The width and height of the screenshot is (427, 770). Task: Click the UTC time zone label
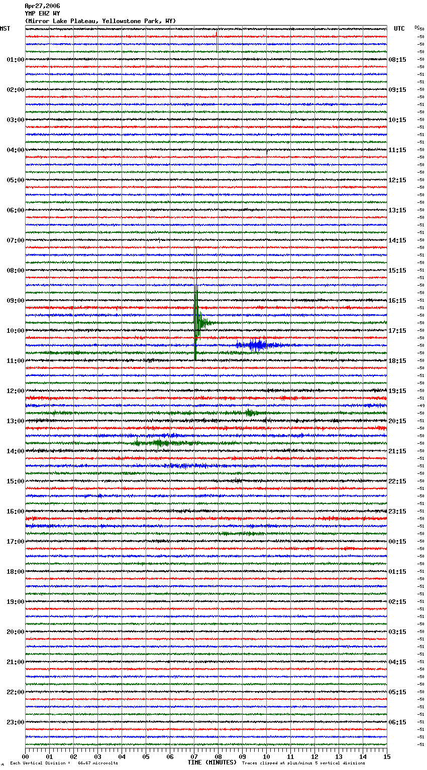click(x=399, y=29)
